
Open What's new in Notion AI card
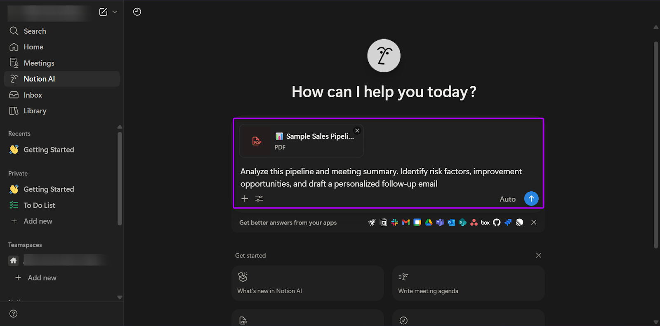click(x=308, y=283)
